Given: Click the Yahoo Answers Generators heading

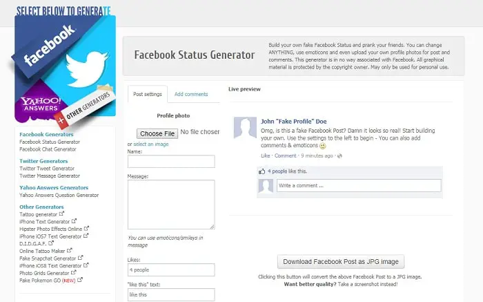Looking at the screenshot, I should (x=54, y=187).
